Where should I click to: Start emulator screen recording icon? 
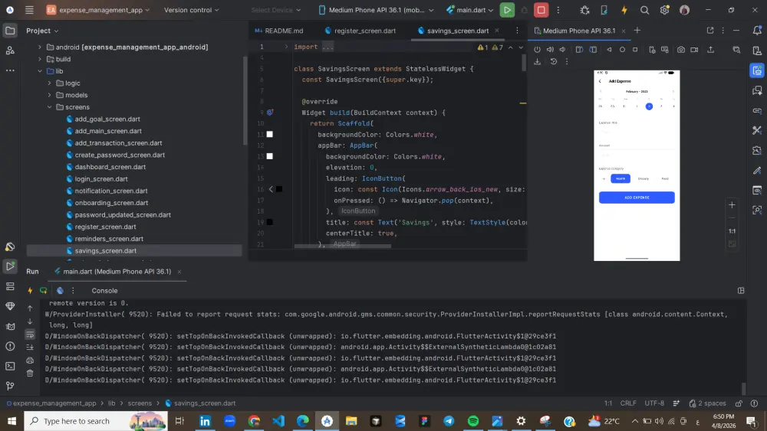[x=694, y=49]
